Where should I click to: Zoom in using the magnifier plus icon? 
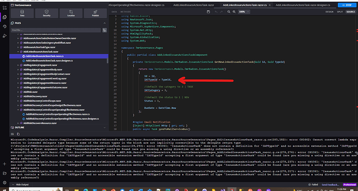pyautogui.click(x=234, y=11)
